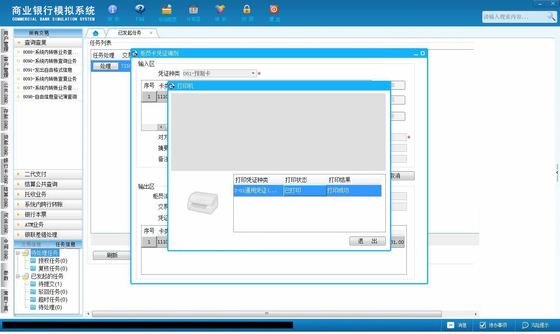560x334 pixels.
Task: Collapse the 查询查复 section
Action: tap(48, 43)
